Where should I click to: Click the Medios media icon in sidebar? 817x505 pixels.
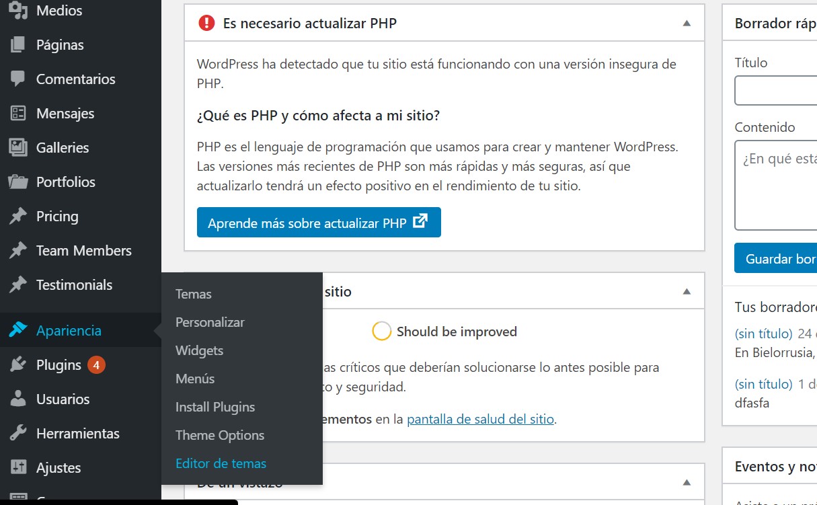(x=18, y=10)
